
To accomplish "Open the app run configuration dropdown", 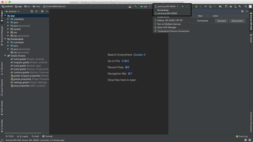I will [x=145, y=6].
